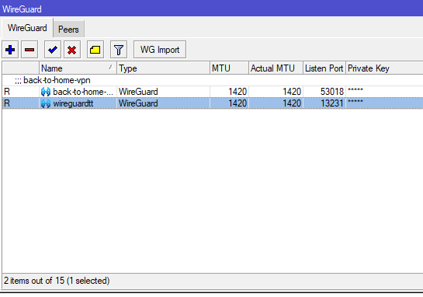Switch to the Peers tab
The width and height of the screenshot is (423, 297).
point(68,30)
